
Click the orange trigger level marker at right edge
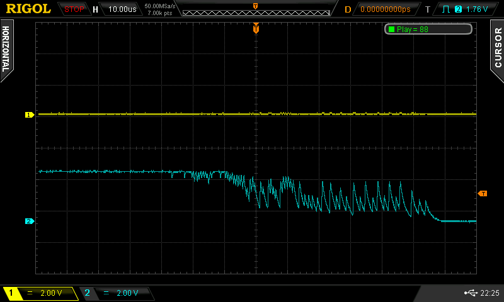tap(483, 193)
